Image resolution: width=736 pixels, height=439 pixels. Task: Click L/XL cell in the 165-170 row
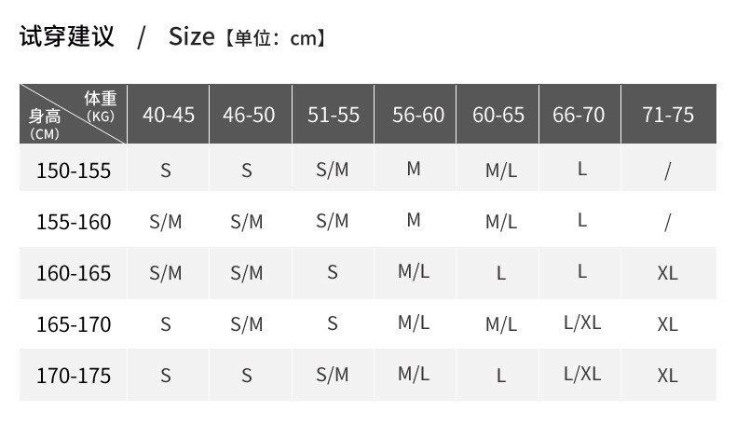(x=582, y=322)
